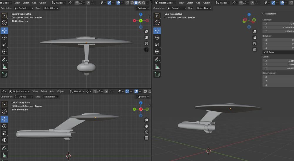
Task: Click pan hand icon in Back Orthographic viewport
Action: pyautogui.click(x=146, y=38)
